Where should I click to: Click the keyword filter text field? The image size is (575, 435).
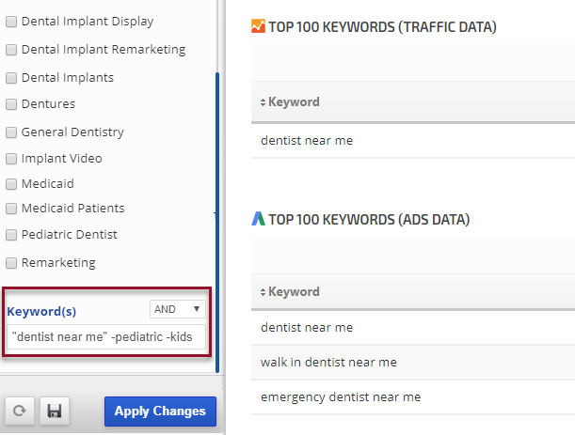point(106,336)
